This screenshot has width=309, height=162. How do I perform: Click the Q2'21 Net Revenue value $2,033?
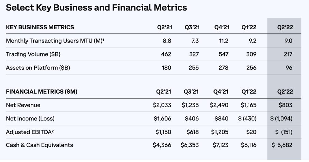click(162, 105)
